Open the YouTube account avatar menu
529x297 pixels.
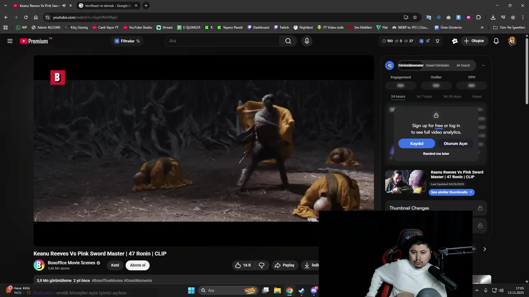coord(512,41)
